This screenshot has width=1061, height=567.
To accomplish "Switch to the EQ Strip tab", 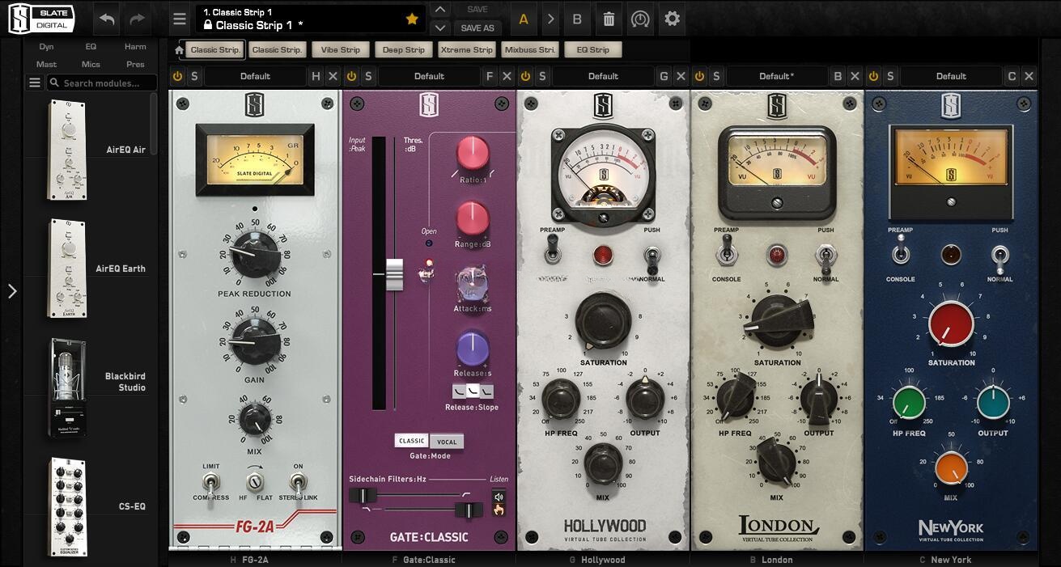I will tap(593, 49).
